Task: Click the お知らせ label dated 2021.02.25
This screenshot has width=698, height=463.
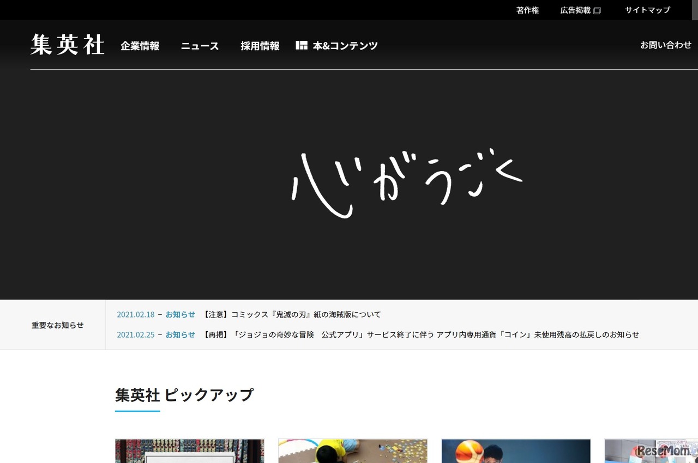Action: click(x=180, y=334)
